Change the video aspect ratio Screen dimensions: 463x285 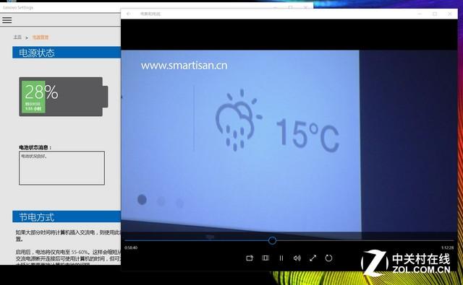coord(266,258)
